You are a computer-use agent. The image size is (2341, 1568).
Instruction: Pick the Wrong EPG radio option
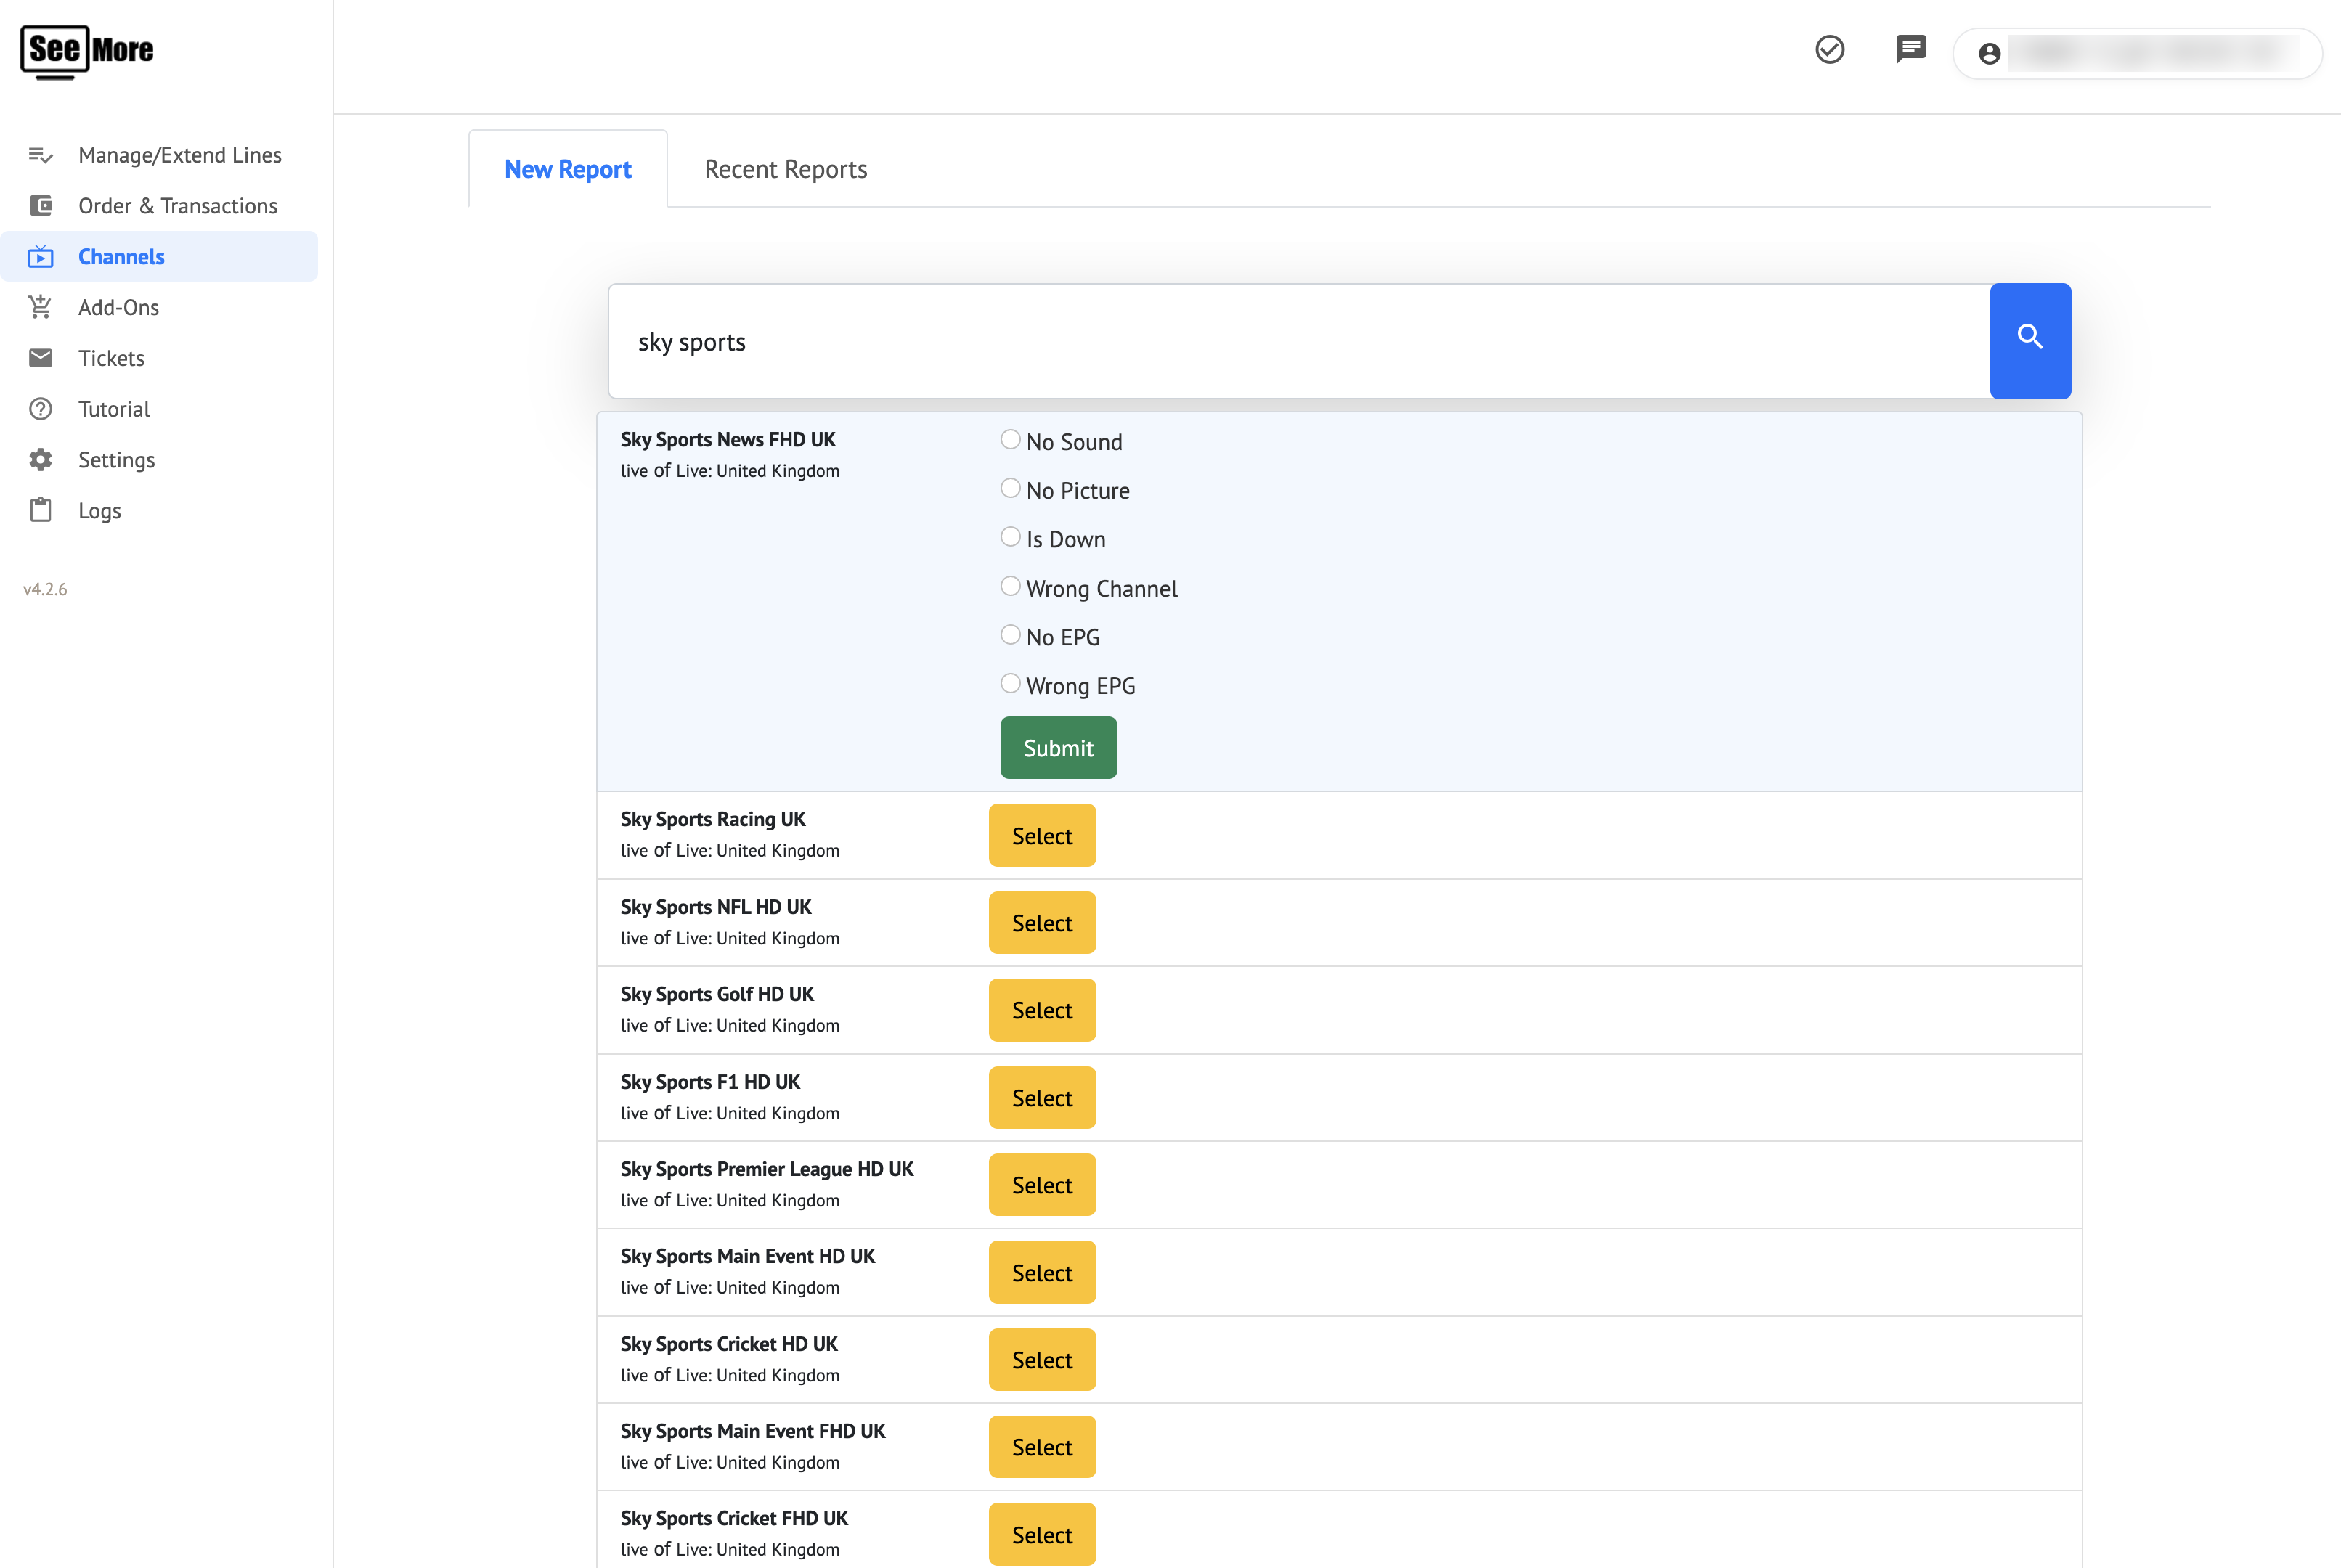1010,684
